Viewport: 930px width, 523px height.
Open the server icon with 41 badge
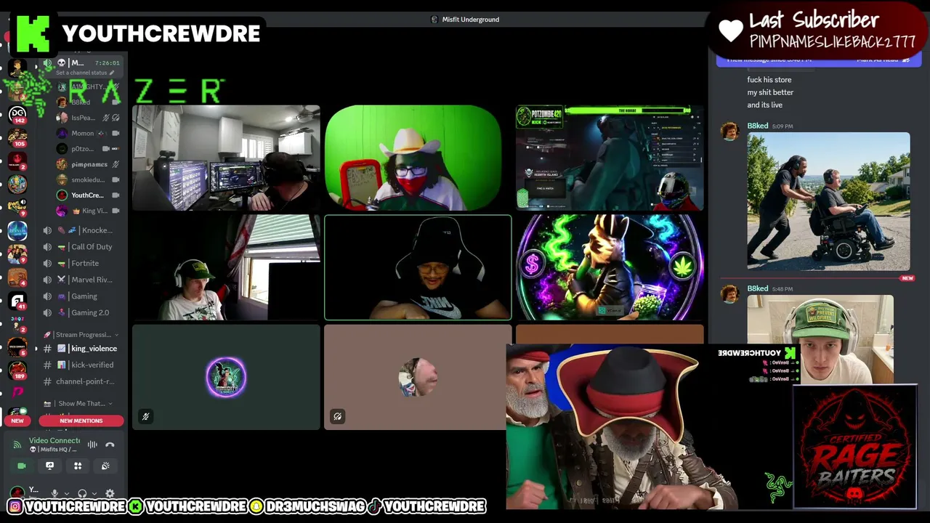pyautogui.click(x=17, y=301)
